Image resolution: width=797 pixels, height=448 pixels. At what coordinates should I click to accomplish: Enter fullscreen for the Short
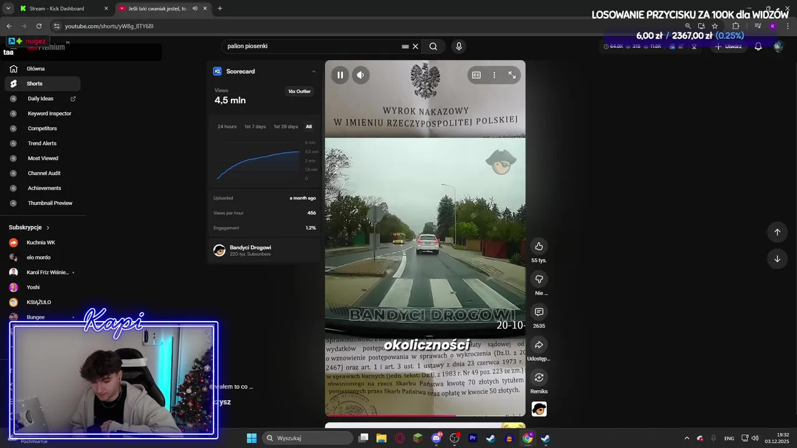point(512,75)
